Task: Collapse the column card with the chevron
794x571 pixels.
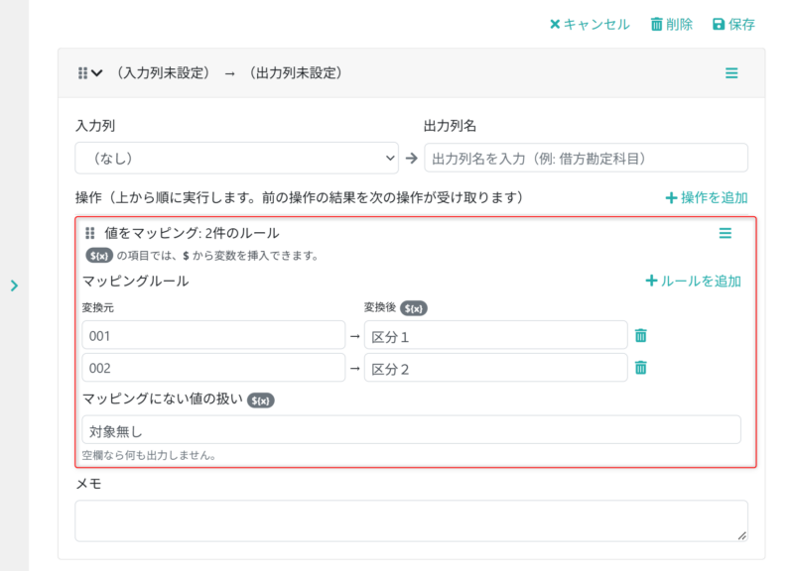Action: 96,73
